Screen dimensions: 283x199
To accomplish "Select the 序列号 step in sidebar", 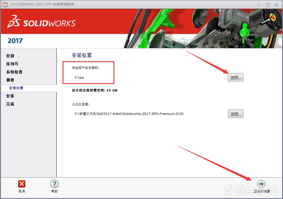I will (x=12, y=64).
